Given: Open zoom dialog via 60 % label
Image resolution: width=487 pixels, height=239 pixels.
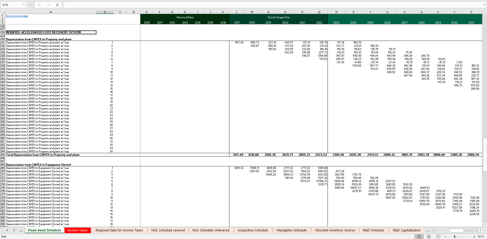Looking at the screenshot, I should (x=481, y=236).
